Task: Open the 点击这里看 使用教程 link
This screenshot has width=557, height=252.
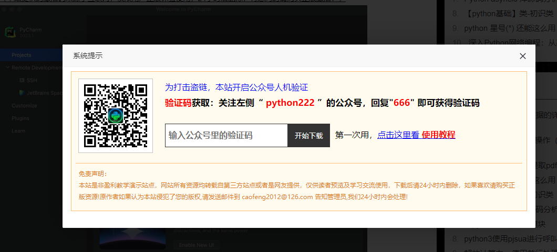Action: tap(416, 135)
